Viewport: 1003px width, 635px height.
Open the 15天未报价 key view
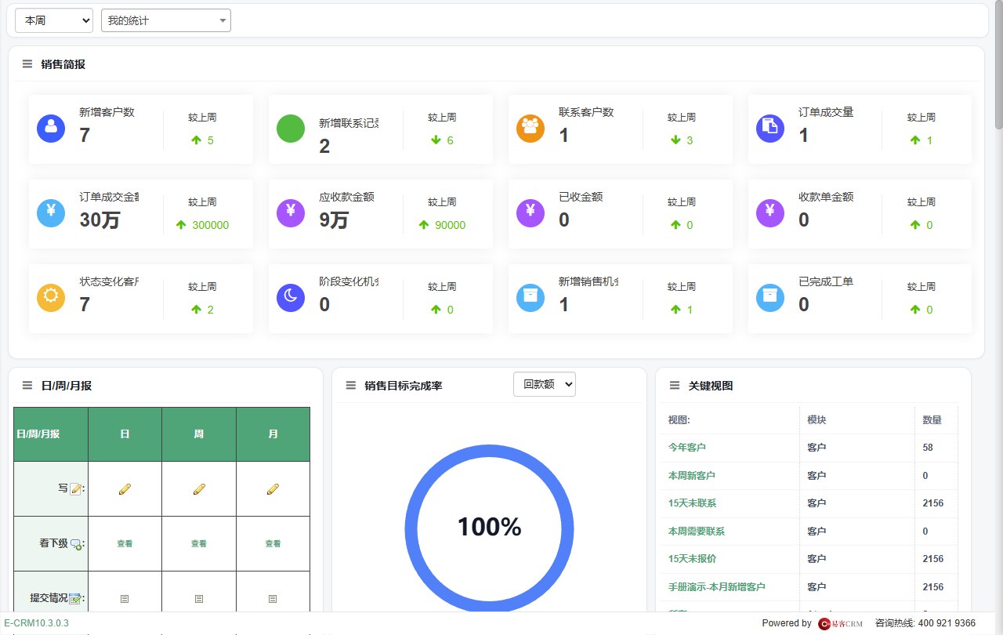tap(693, 559)
